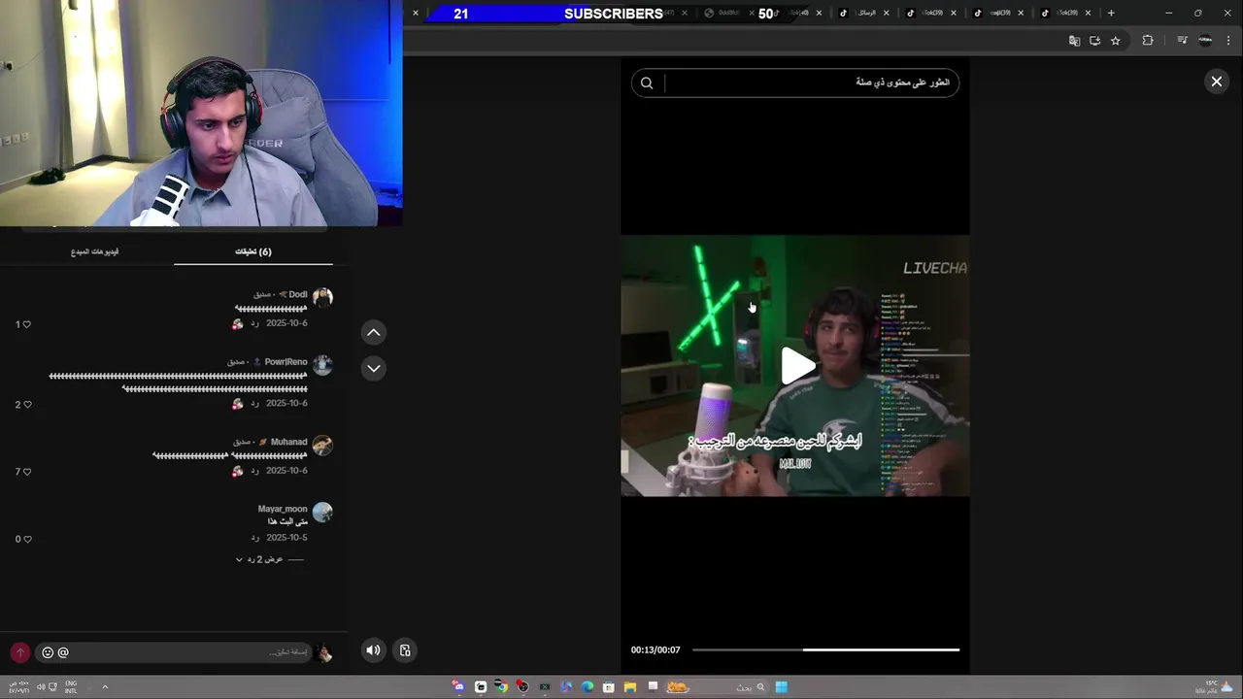
Task: Open the browser profile avatar
Action: pyautogui.click(x=1205, y=41)
